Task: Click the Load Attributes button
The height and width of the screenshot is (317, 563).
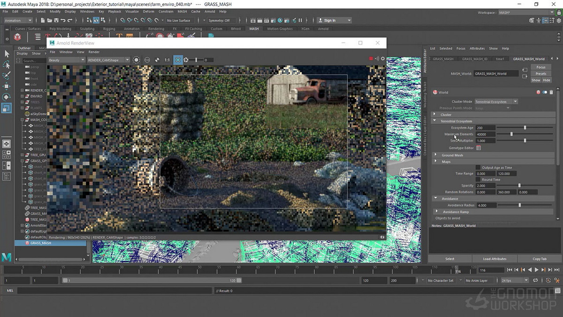Action: tap(495, 259)
